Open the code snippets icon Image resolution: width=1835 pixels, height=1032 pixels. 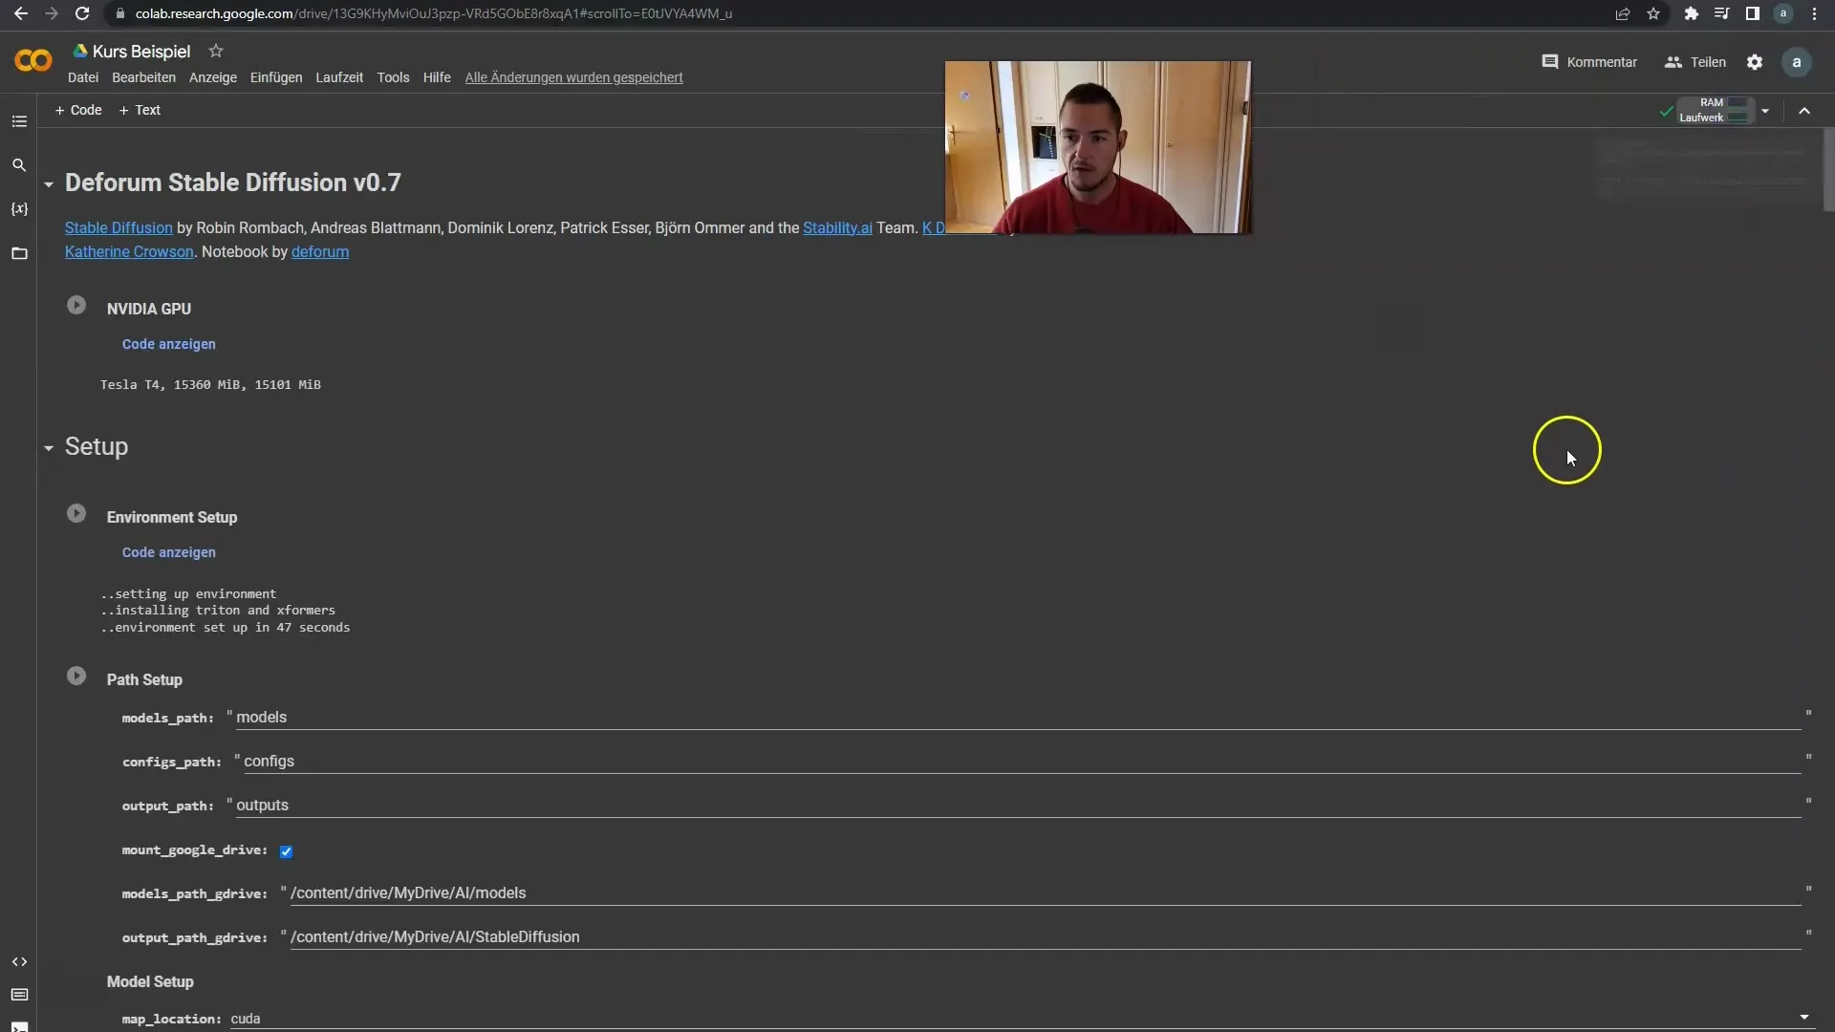point(19,961)
